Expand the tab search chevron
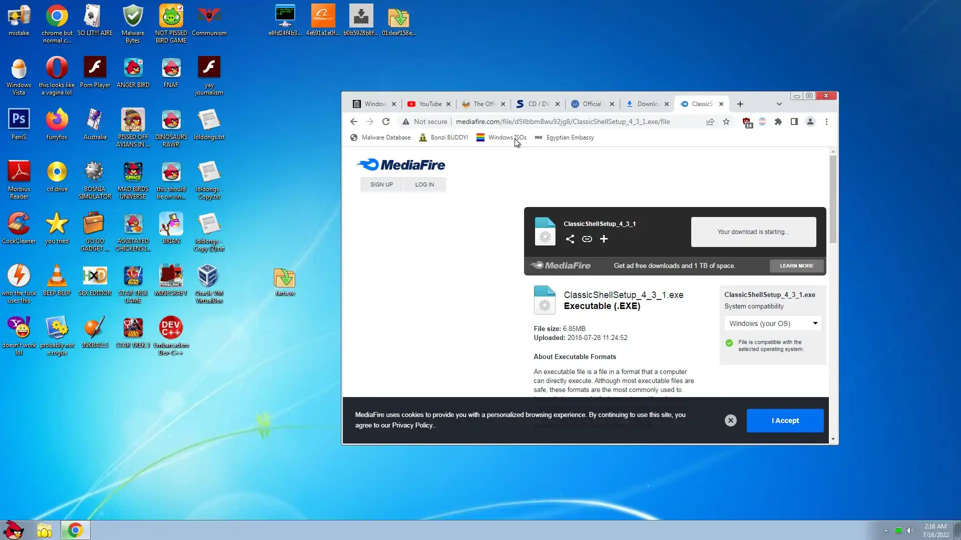 [779, 104]
